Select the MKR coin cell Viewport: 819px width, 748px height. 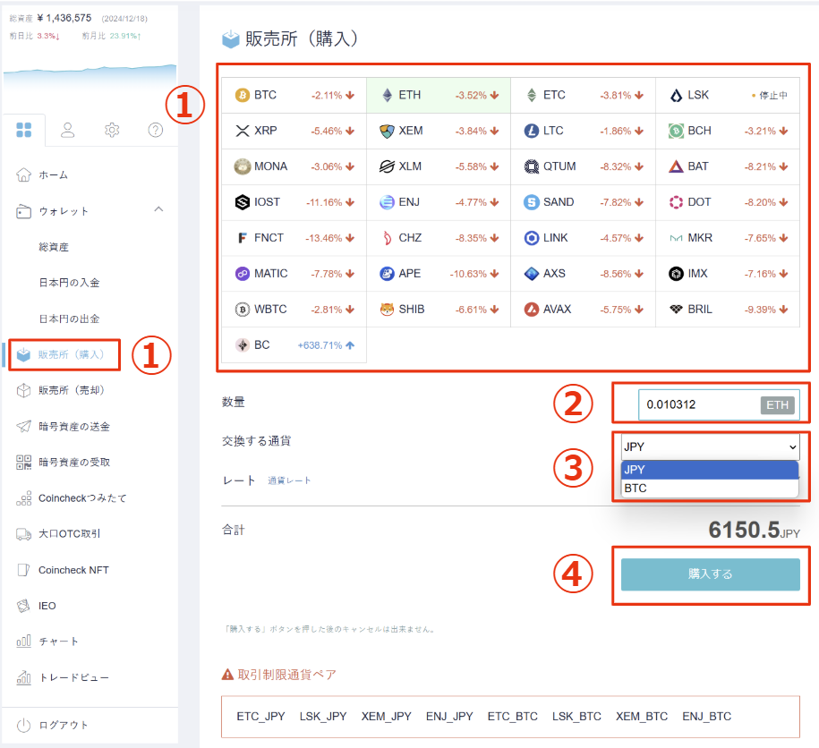click(x=728, y=238)
